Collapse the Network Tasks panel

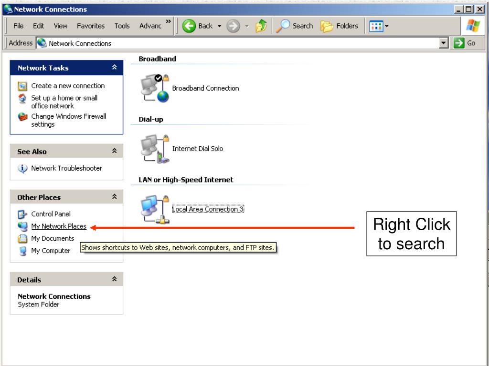point(115,67)
